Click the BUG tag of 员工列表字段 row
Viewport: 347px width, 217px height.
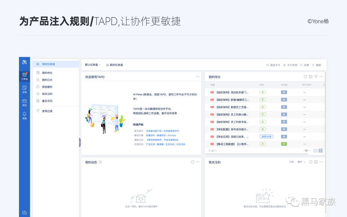point(212,122)
